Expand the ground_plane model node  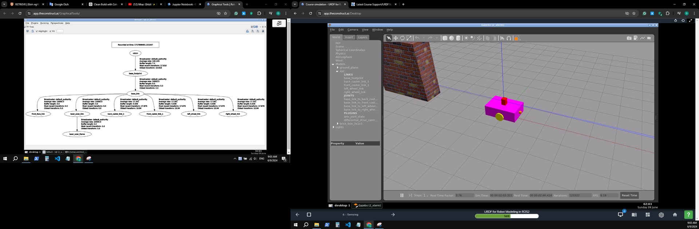pos(337,68)
